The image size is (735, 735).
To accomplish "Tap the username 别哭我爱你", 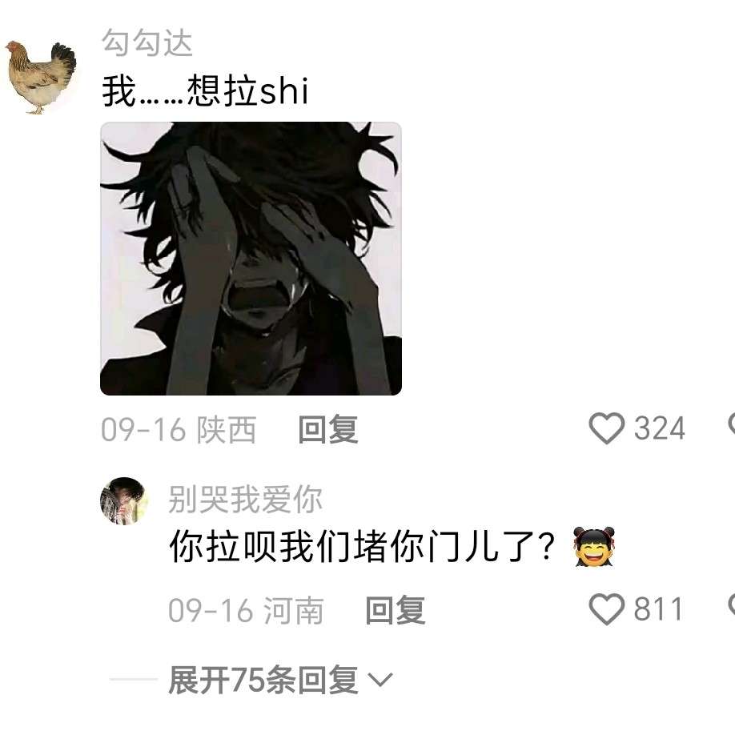I will click(x=245, y=500).
